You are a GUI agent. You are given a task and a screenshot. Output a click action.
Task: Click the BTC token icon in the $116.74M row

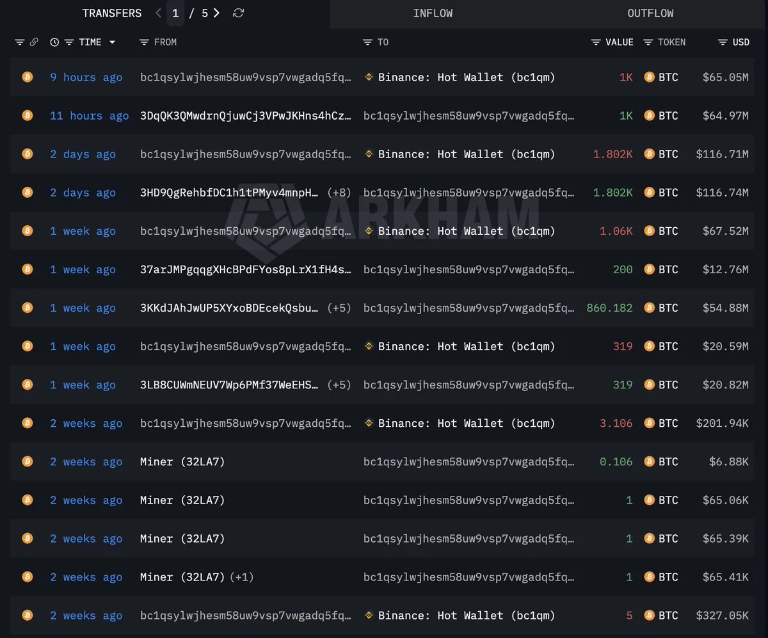pos(650,193)
